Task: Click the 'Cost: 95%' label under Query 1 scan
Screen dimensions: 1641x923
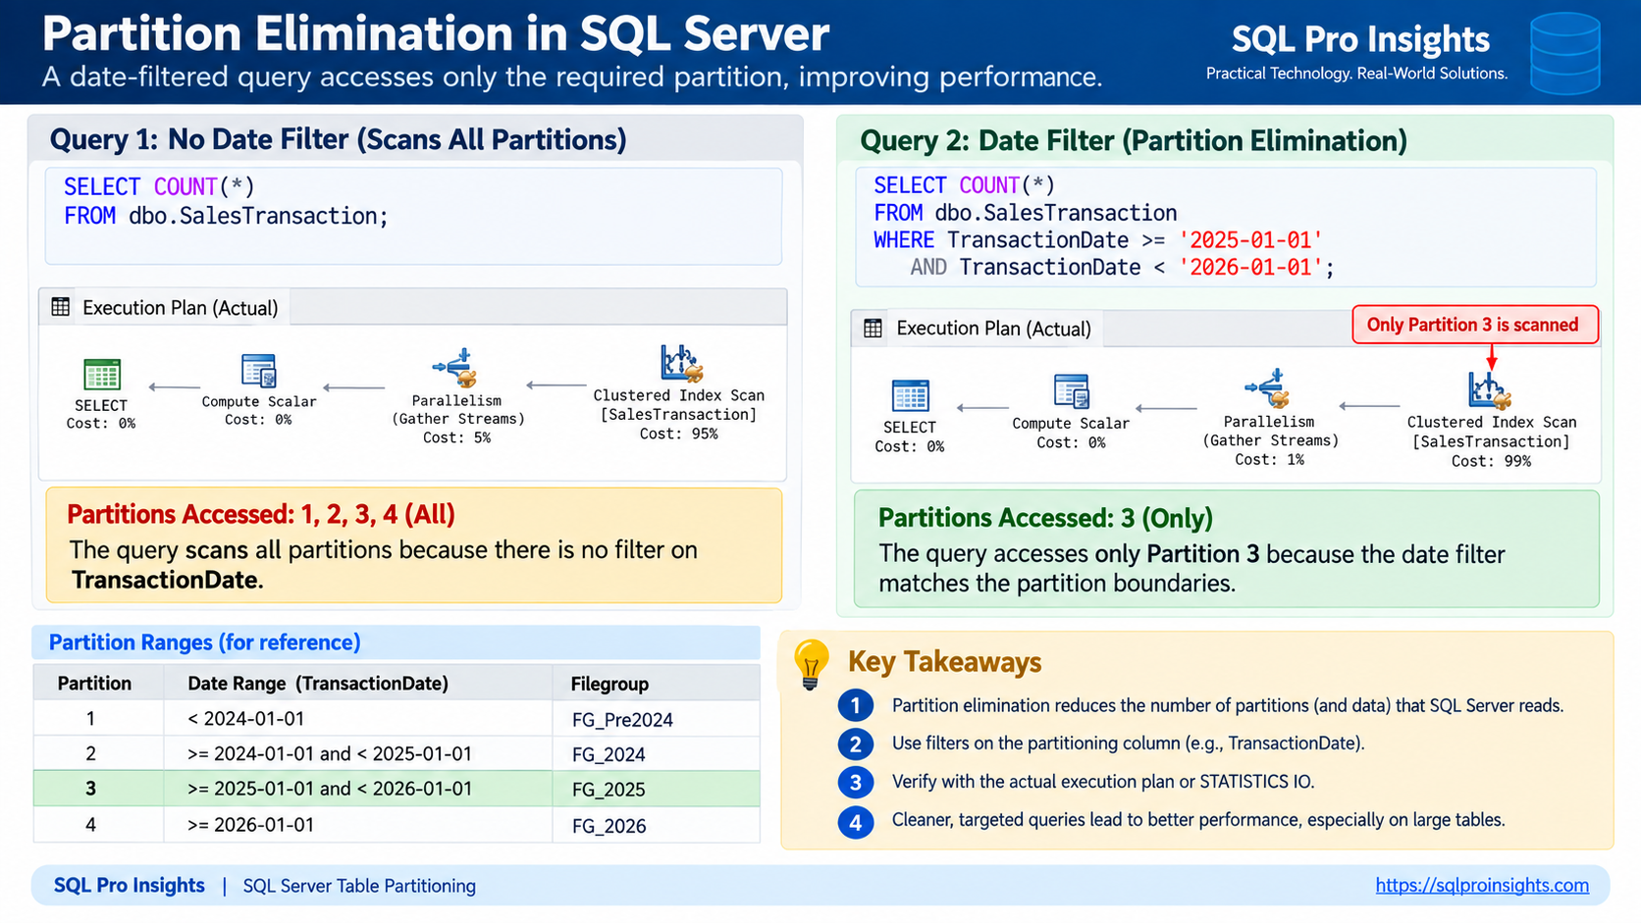Action: click(x=678, y=434)
